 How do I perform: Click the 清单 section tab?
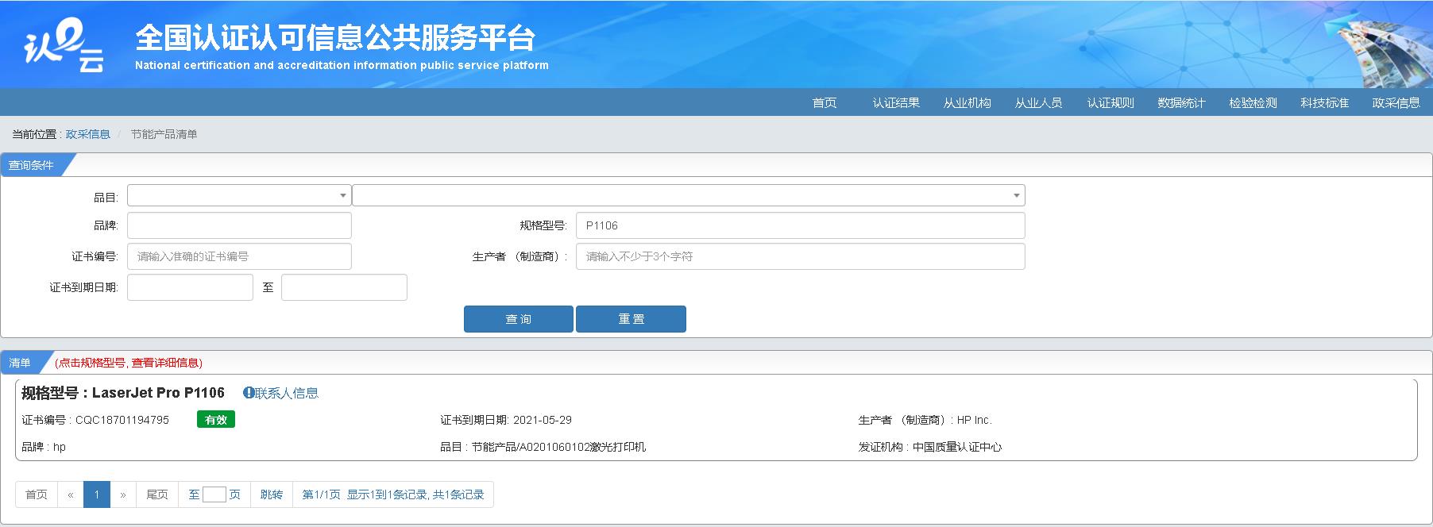click(x=20, y=363)
